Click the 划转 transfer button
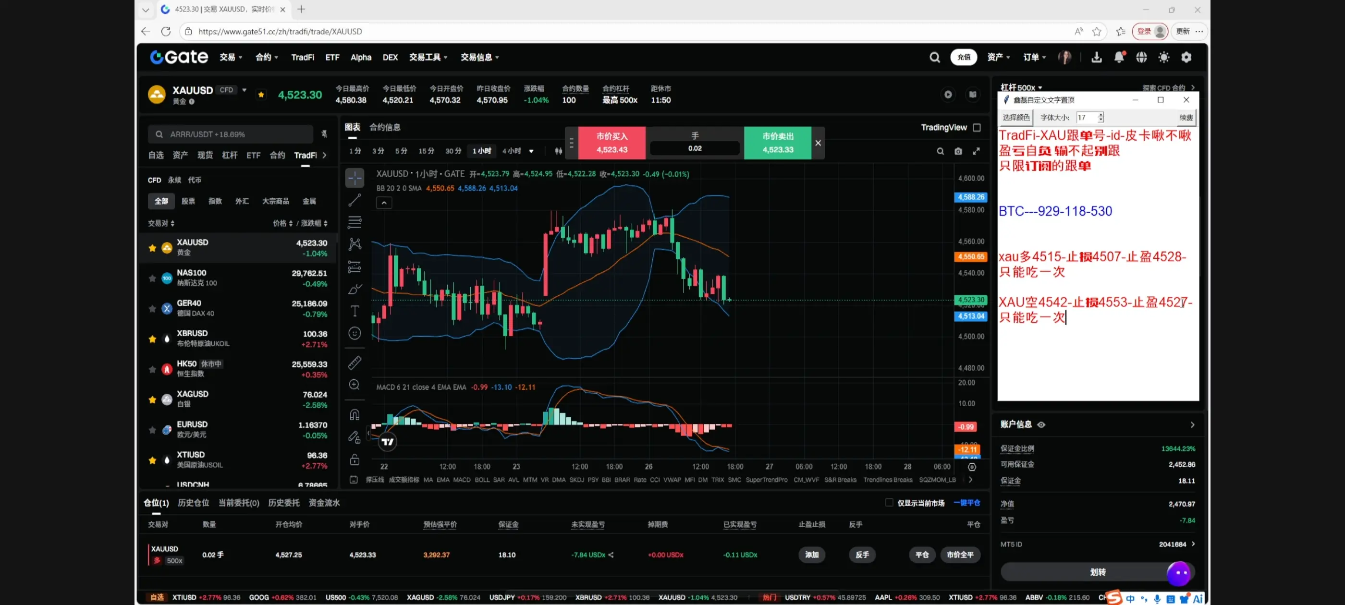 (1098, 572)
